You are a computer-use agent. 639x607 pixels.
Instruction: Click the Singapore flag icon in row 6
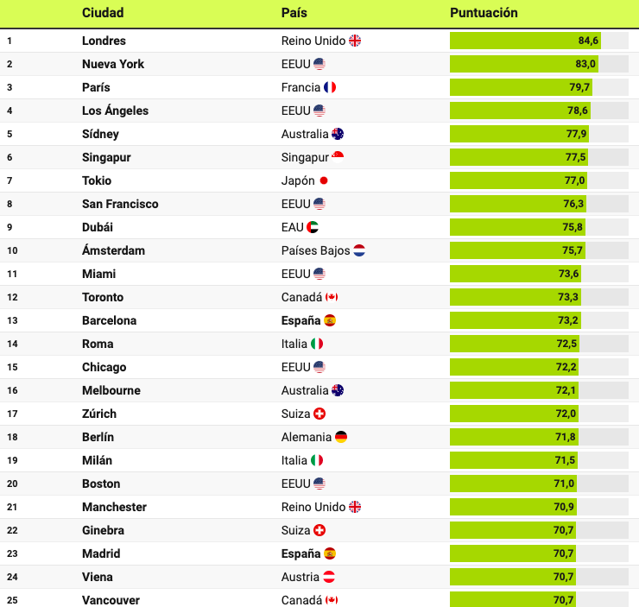pyautogui.click(x=338, y=157)
